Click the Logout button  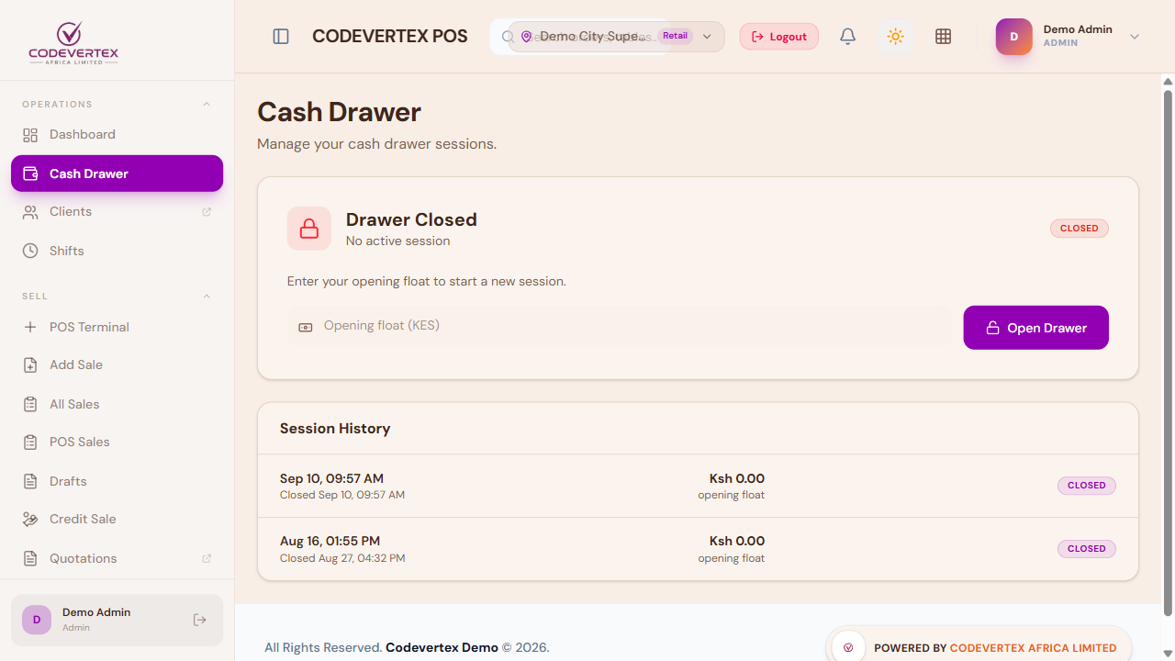[x=779, y=37]
